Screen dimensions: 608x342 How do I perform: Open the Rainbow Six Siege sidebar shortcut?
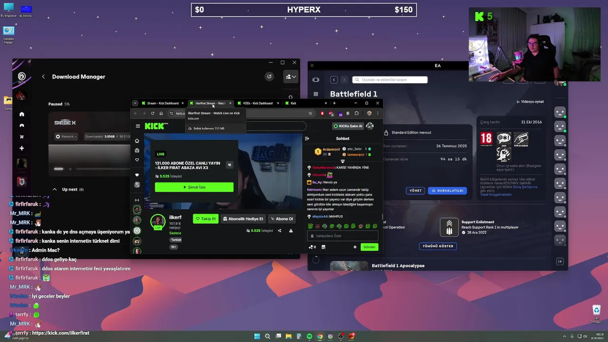pyautogui.click(x=21, y=181)
